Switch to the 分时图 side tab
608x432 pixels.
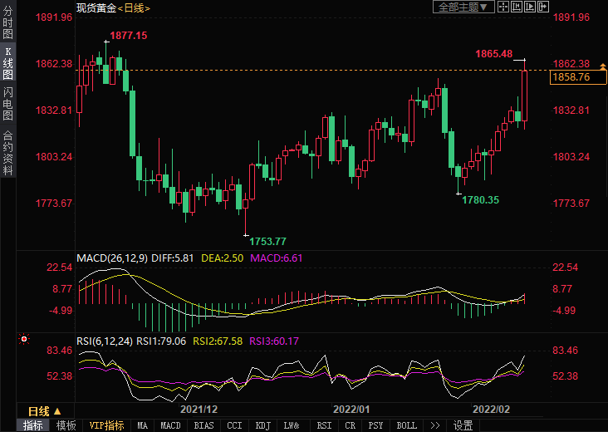(x=7, y=24)
